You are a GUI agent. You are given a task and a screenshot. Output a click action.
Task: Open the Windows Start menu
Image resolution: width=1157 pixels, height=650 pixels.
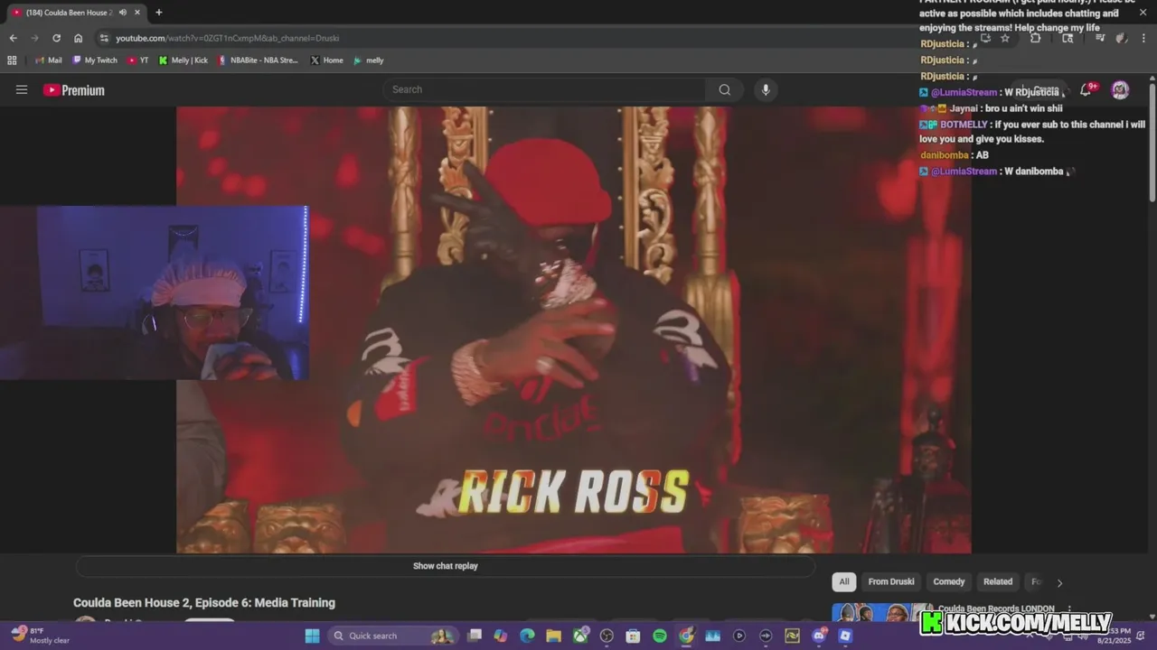(x=312, y=636)
